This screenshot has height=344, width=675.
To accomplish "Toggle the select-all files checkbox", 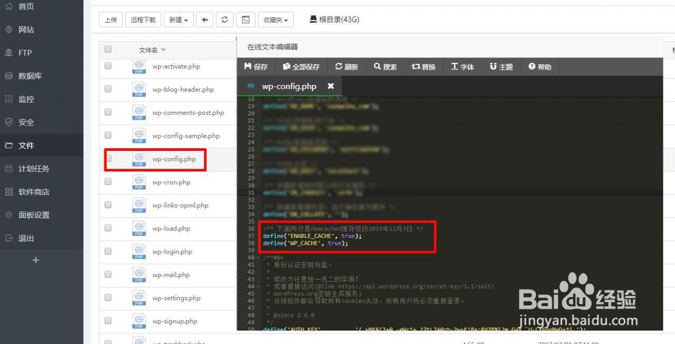I will tap(108, 50).
